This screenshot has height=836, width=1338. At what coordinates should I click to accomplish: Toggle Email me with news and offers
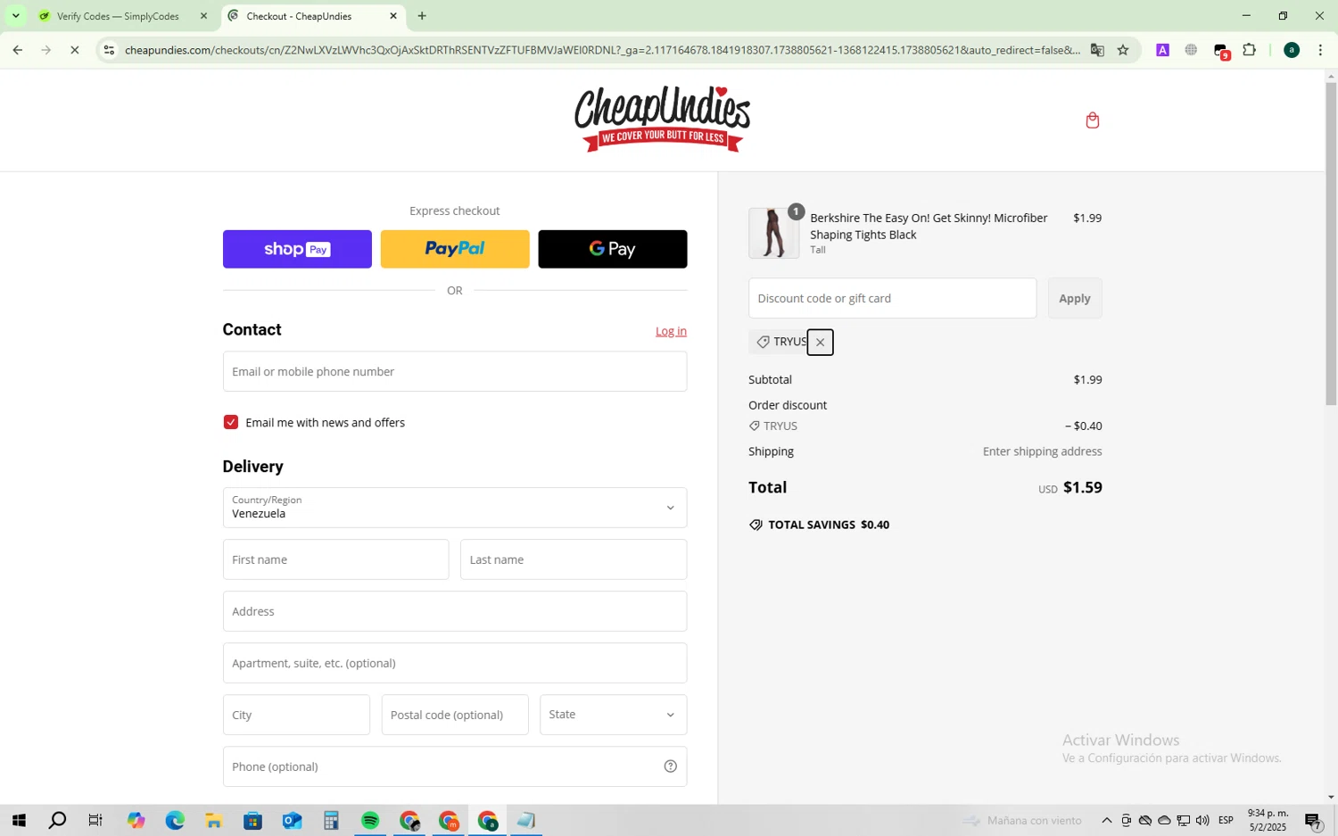pyautogui.click(x=231, y=422)
